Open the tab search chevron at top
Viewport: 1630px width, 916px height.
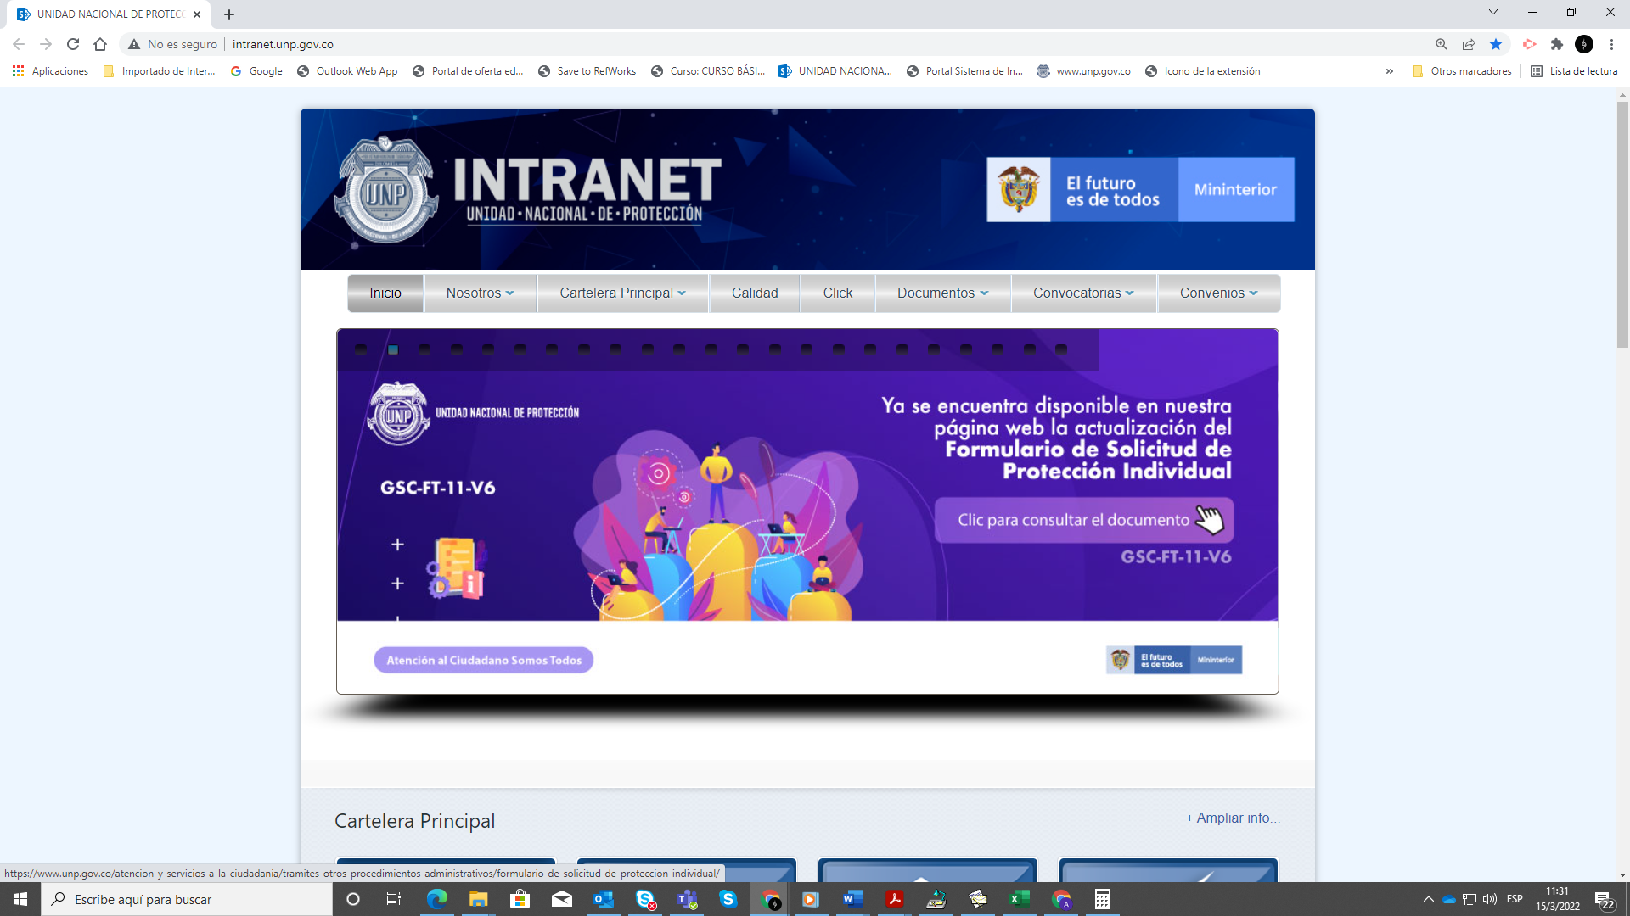1493,12
